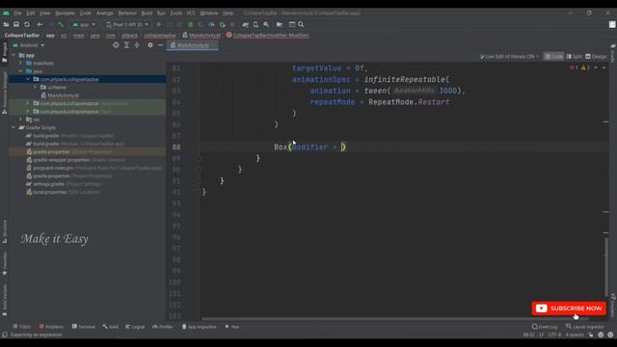The height and width of the screenshot is (347, 617).
Task: Expand the res folder
Action: (x=21, y=120)
